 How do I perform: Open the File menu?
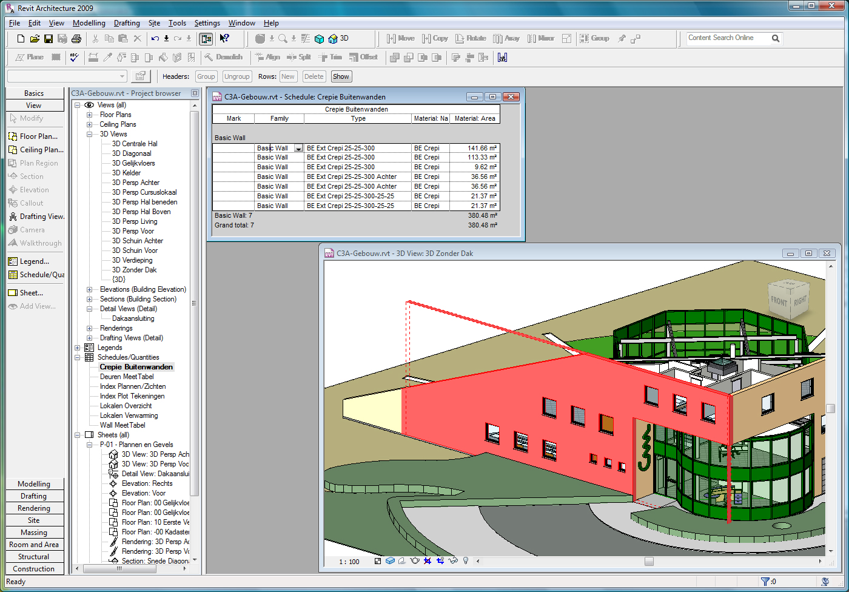coord(15,23)
